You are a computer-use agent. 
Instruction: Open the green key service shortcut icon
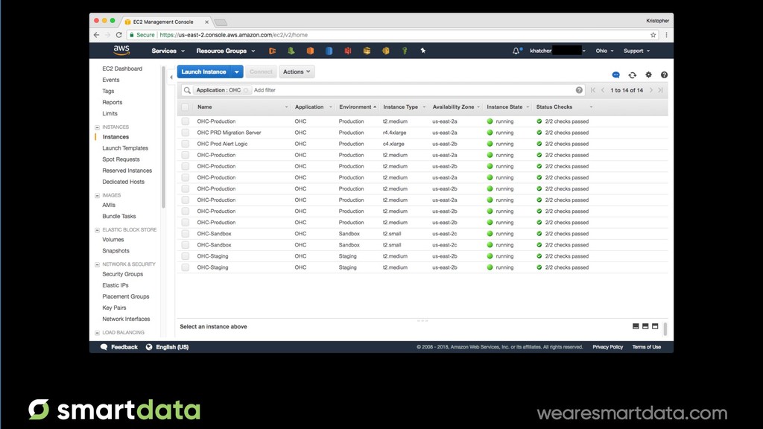pyautogui.click(x=405, y=51)
